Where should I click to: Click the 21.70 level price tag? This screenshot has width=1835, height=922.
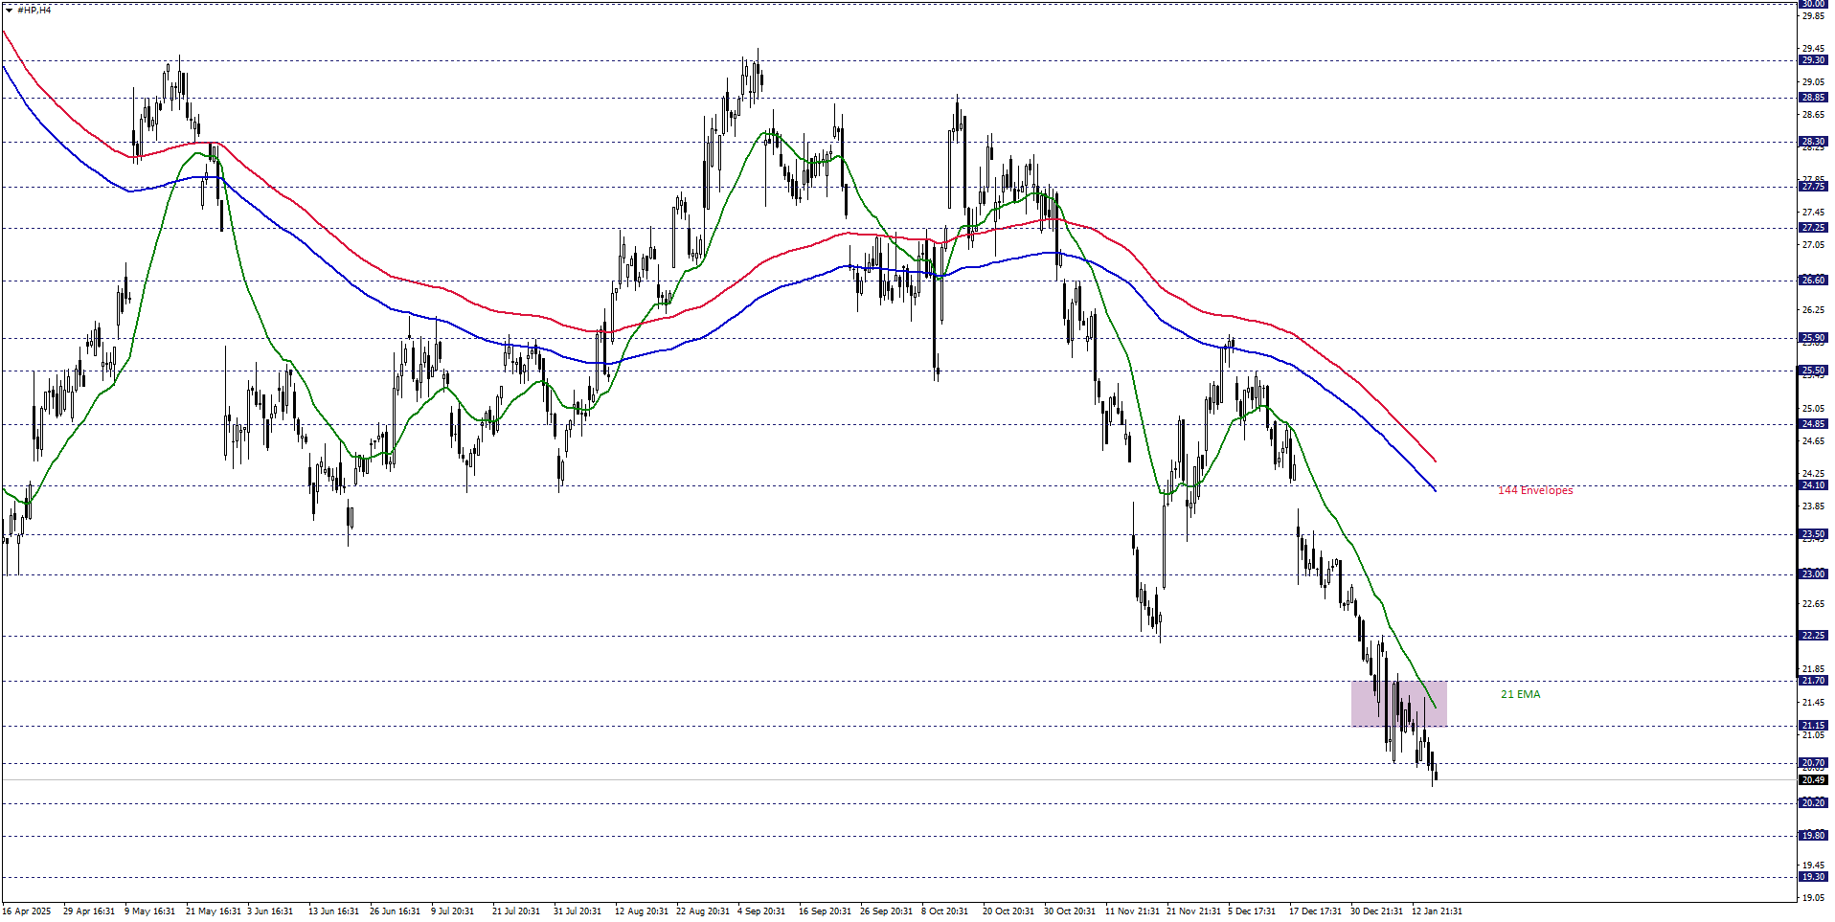pos(1812,681)
